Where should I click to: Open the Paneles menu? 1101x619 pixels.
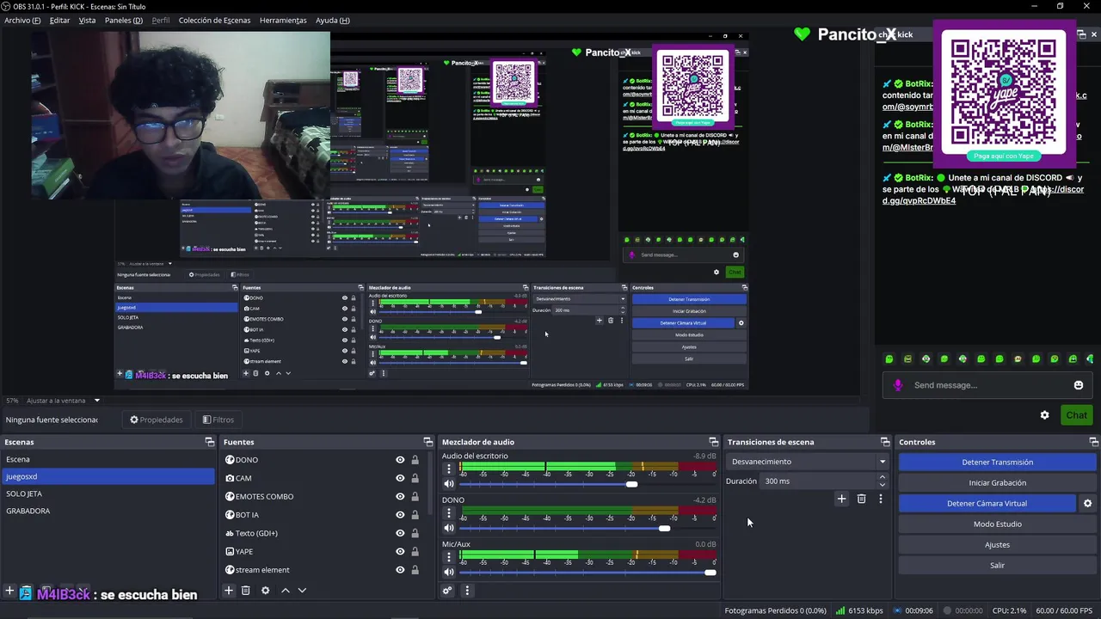[x=124, y=20]
